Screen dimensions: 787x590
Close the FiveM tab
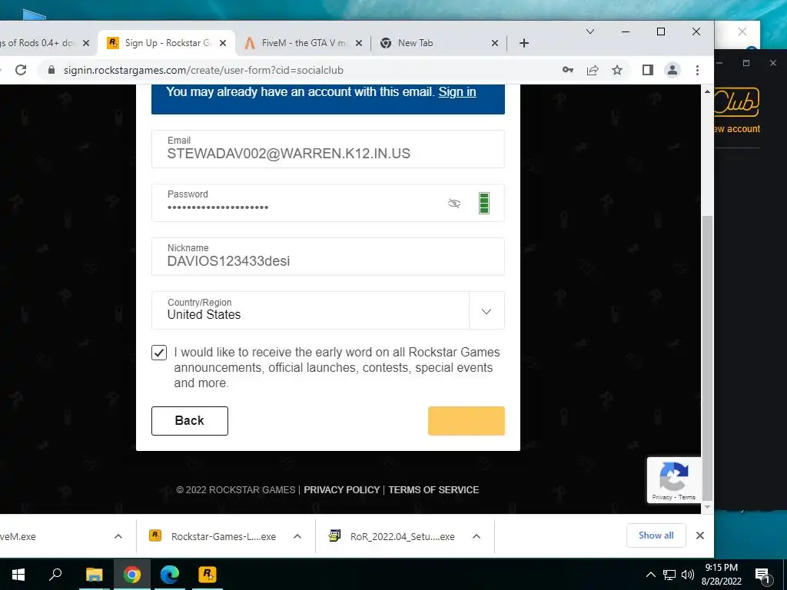tap(359, 43)
